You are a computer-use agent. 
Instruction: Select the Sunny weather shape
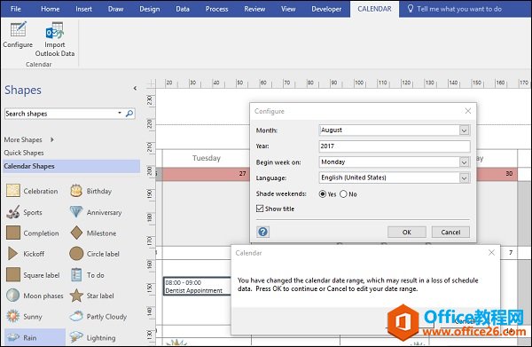[x=13, y=317]
